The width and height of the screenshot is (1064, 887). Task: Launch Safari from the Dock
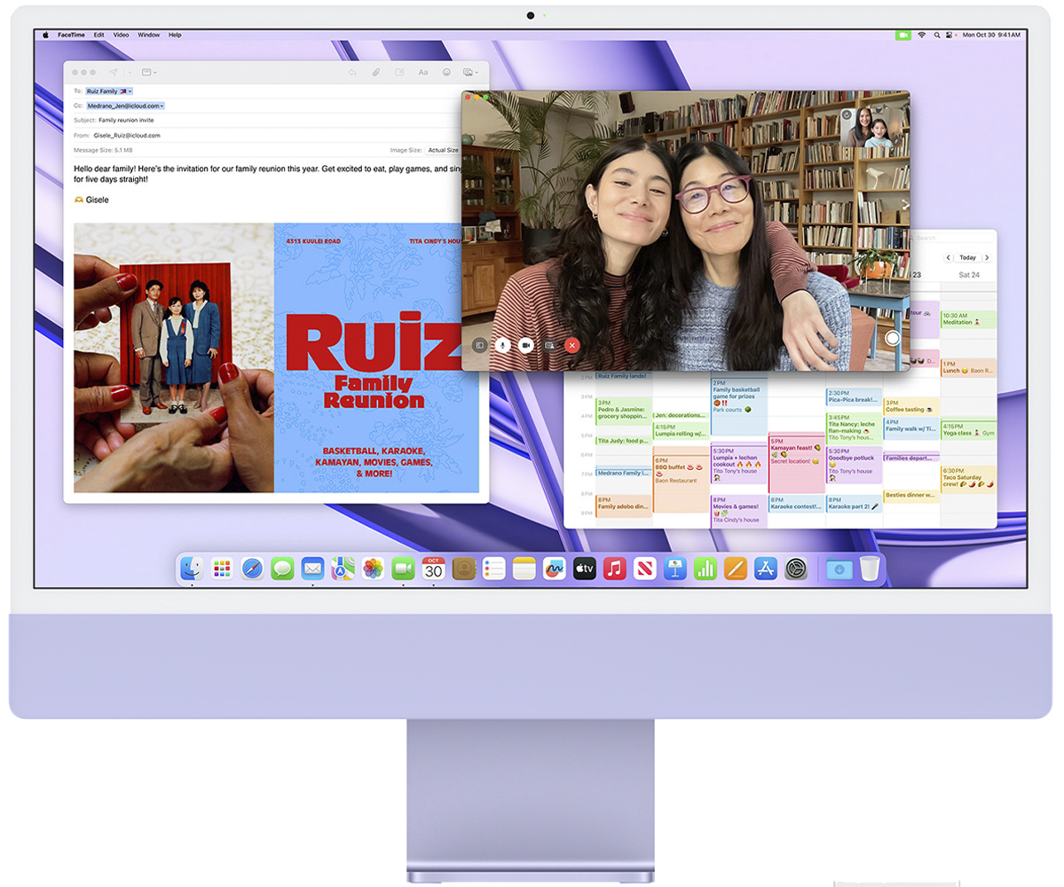[252, 569]
